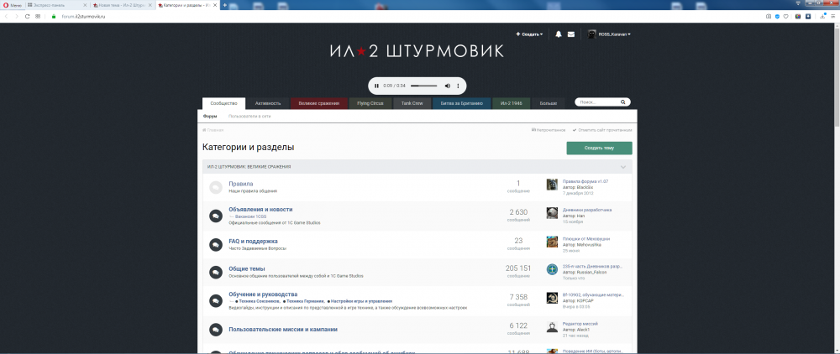Open the notifications bell
This screenshot has height=354, width=840.
(559, 34)
